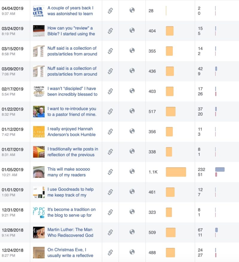Click link icon on Martin Luther post row
The width and height of the screenshot is (239, 262).
coord(110,232)
